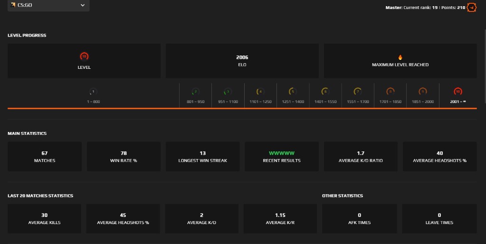
Task: Click the Average K/D Ratio tile
Action: (x=361, y=157)
